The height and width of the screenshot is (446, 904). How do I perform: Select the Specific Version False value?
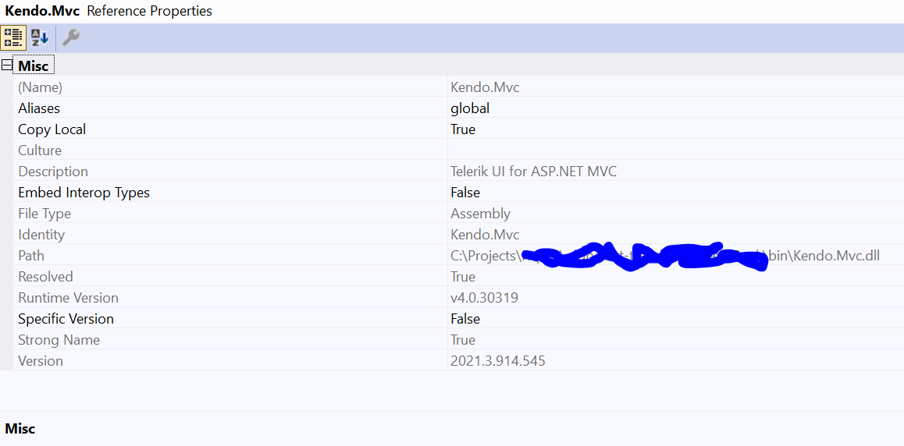[465, 319]
